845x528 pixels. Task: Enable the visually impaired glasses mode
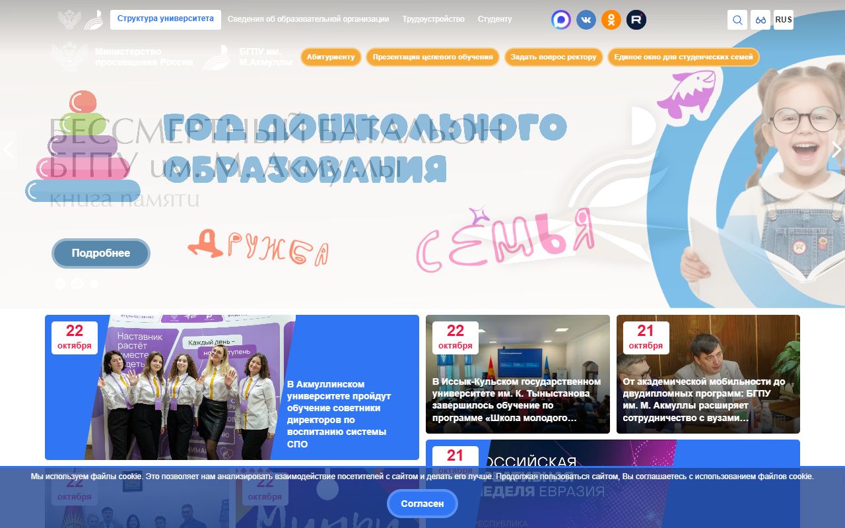760,20
